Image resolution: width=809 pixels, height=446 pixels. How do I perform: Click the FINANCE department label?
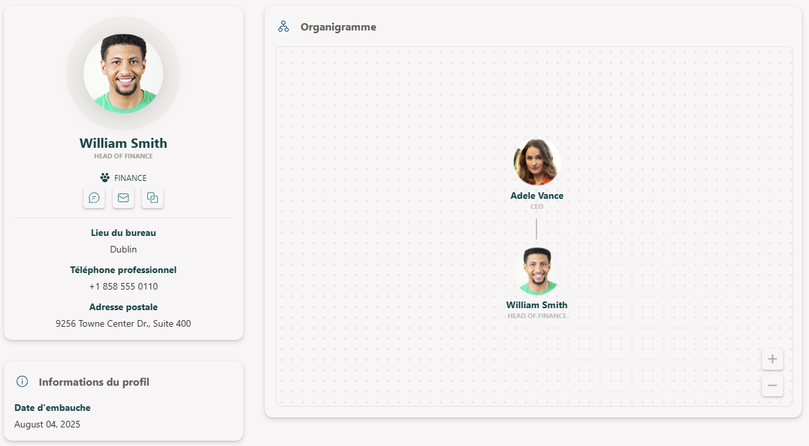131,178
